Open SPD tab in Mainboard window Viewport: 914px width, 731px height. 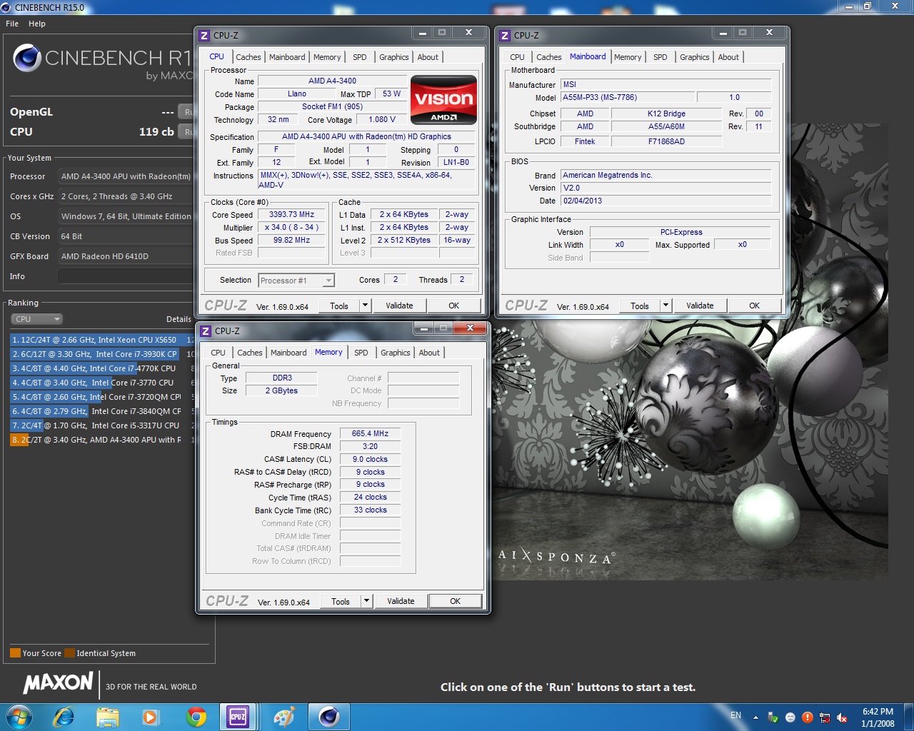661,57
